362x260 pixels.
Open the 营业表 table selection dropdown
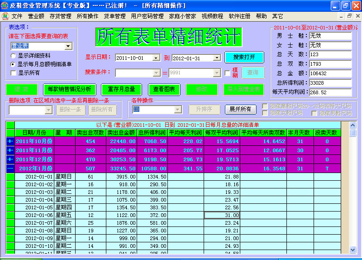click(68, 46)
